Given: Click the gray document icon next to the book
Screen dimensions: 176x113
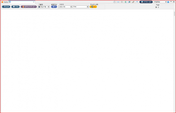Looking at the screenshot, I should [122, 2].
